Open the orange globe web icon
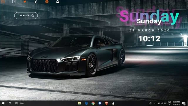188x106 pixels. click(x=47, y=1)
